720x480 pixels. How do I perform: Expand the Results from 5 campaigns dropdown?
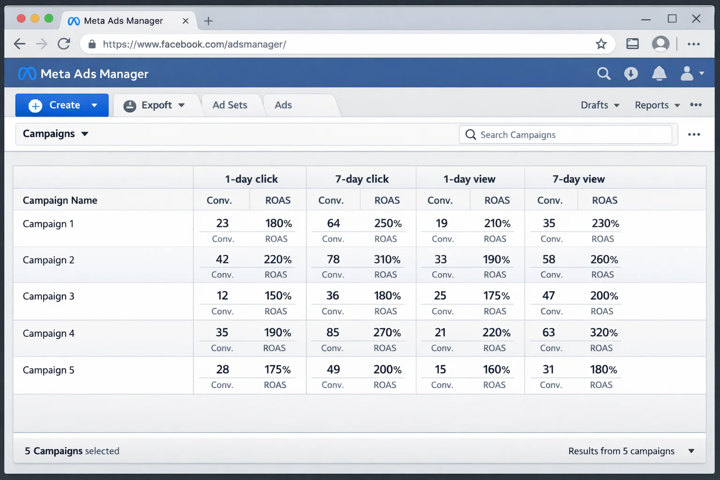point(691,450)
